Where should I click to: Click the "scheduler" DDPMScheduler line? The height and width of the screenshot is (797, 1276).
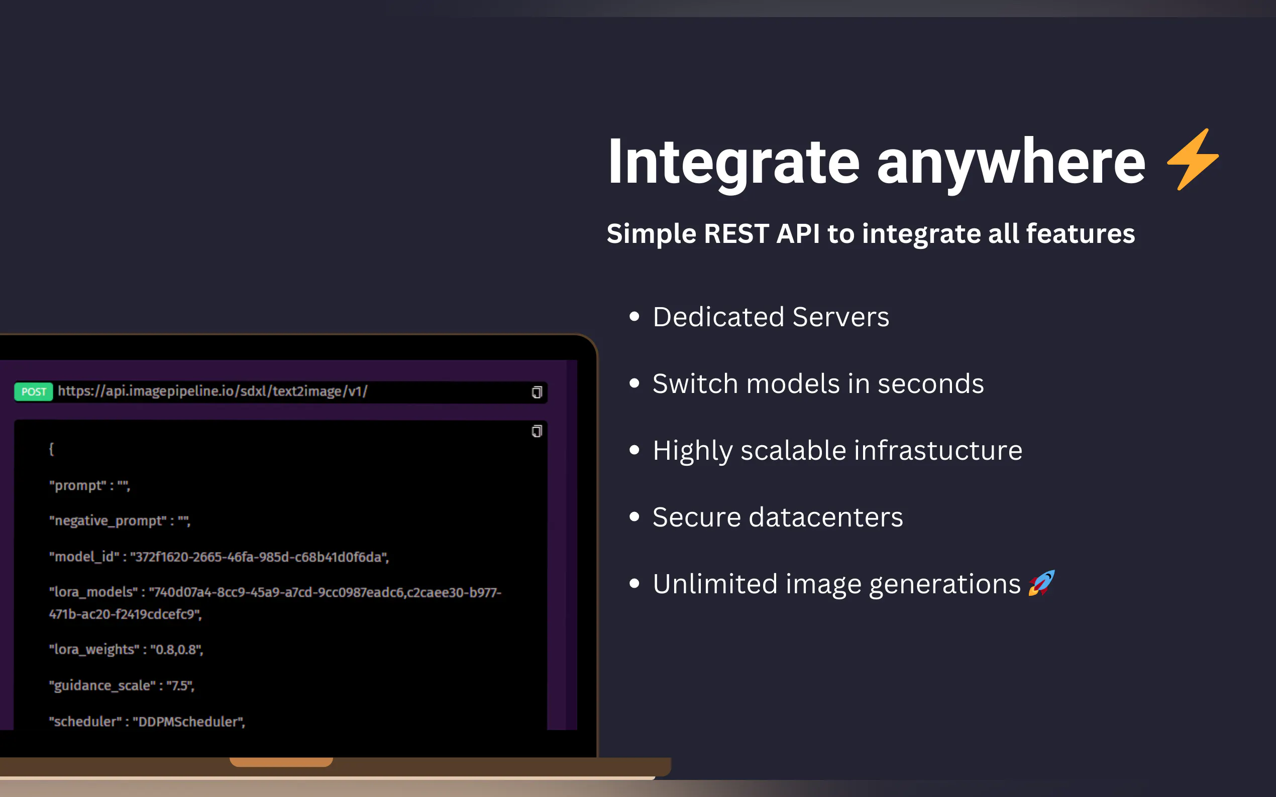coord(147,722)
